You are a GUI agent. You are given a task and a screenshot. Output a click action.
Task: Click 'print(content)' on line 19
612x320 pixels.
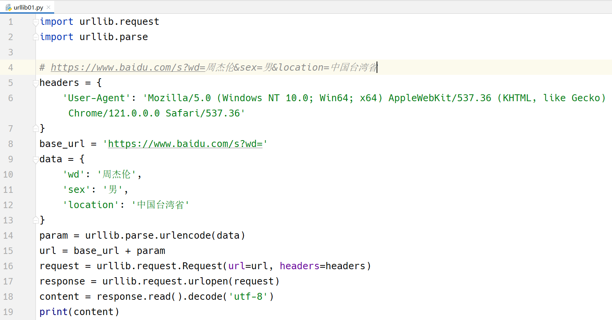[79, 312]
